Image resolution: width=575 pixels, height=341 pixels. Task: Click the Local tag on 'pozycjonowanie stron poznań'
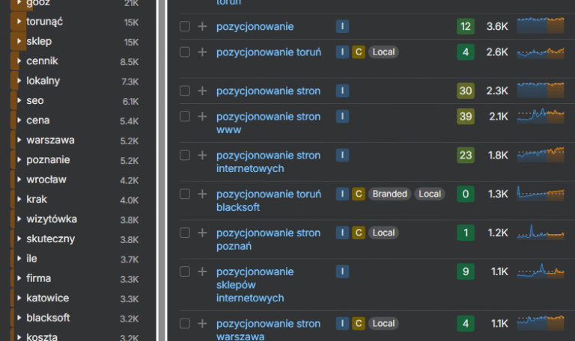point(383,233)
